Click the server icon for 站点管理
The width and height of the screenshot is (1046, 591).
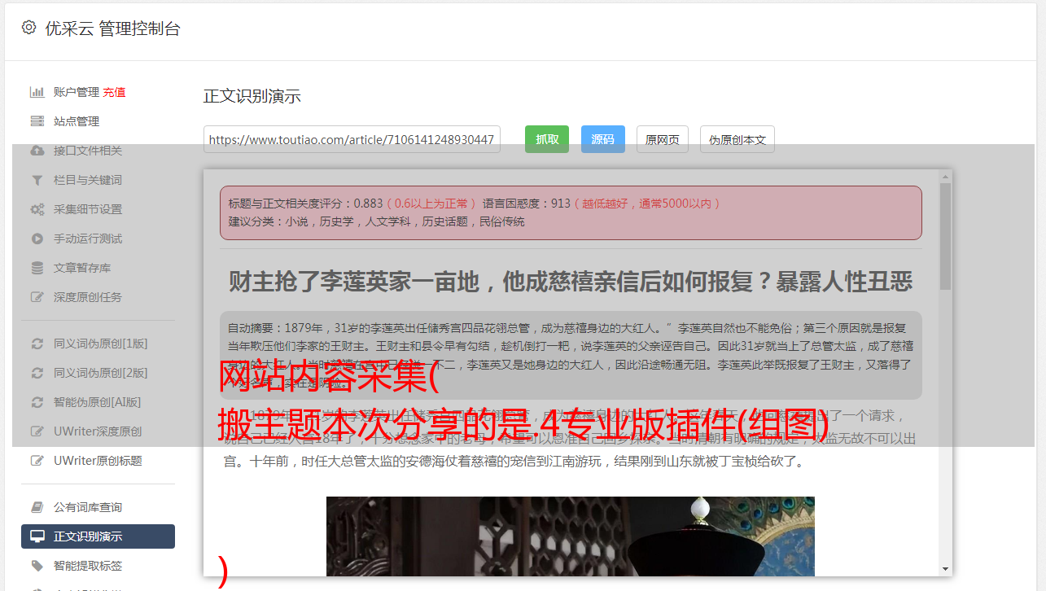point(37,121)
